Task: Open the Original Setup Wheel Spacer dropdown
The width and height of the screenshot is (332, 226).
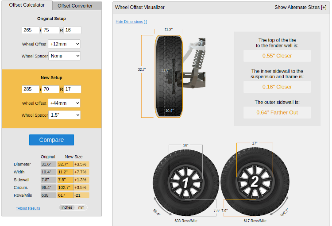Action: click(64, 56)
